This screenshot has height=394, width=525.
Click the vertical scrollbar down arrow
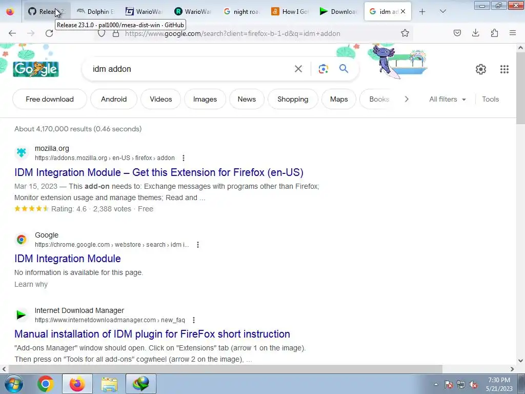click(x=521, y=361)
